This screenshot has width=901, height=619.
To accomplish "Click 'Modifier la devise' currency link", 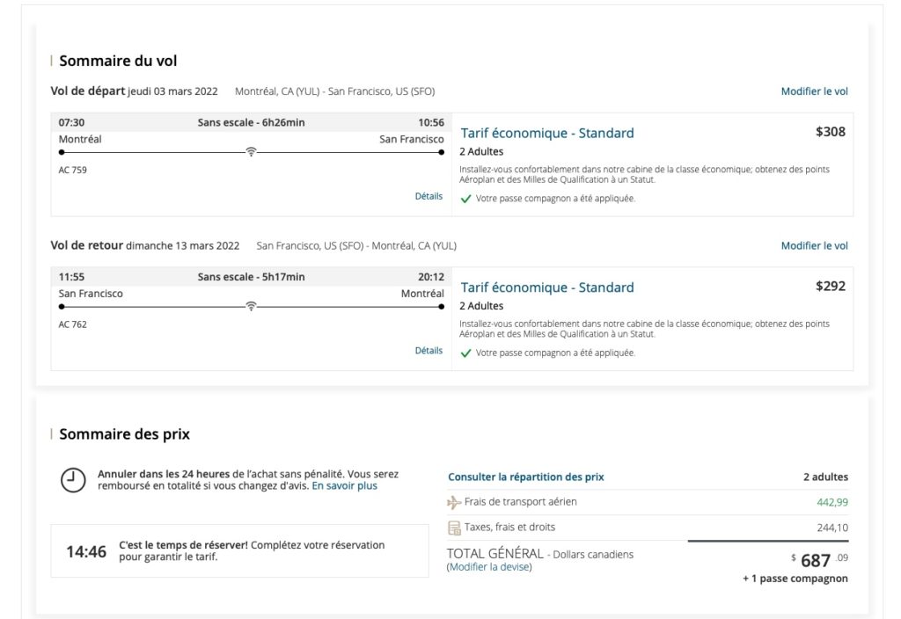I will click(x=488, y=567).
